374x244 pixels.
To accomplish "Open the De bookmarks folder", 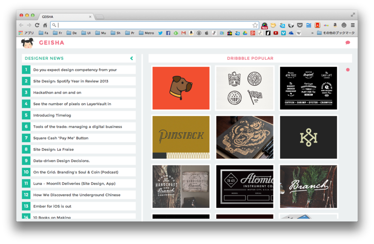I will pyautogui.click(x=72, y=33).
